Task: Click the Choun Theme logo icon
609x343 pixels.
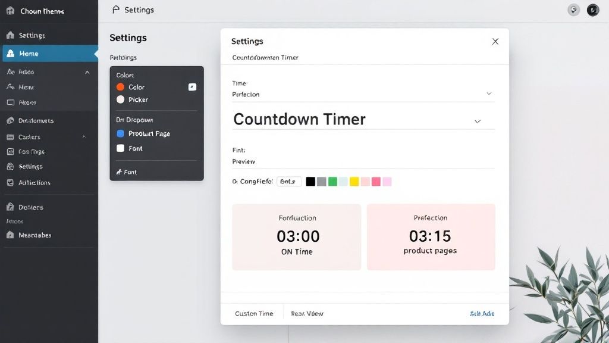Action: pos(10,11)
